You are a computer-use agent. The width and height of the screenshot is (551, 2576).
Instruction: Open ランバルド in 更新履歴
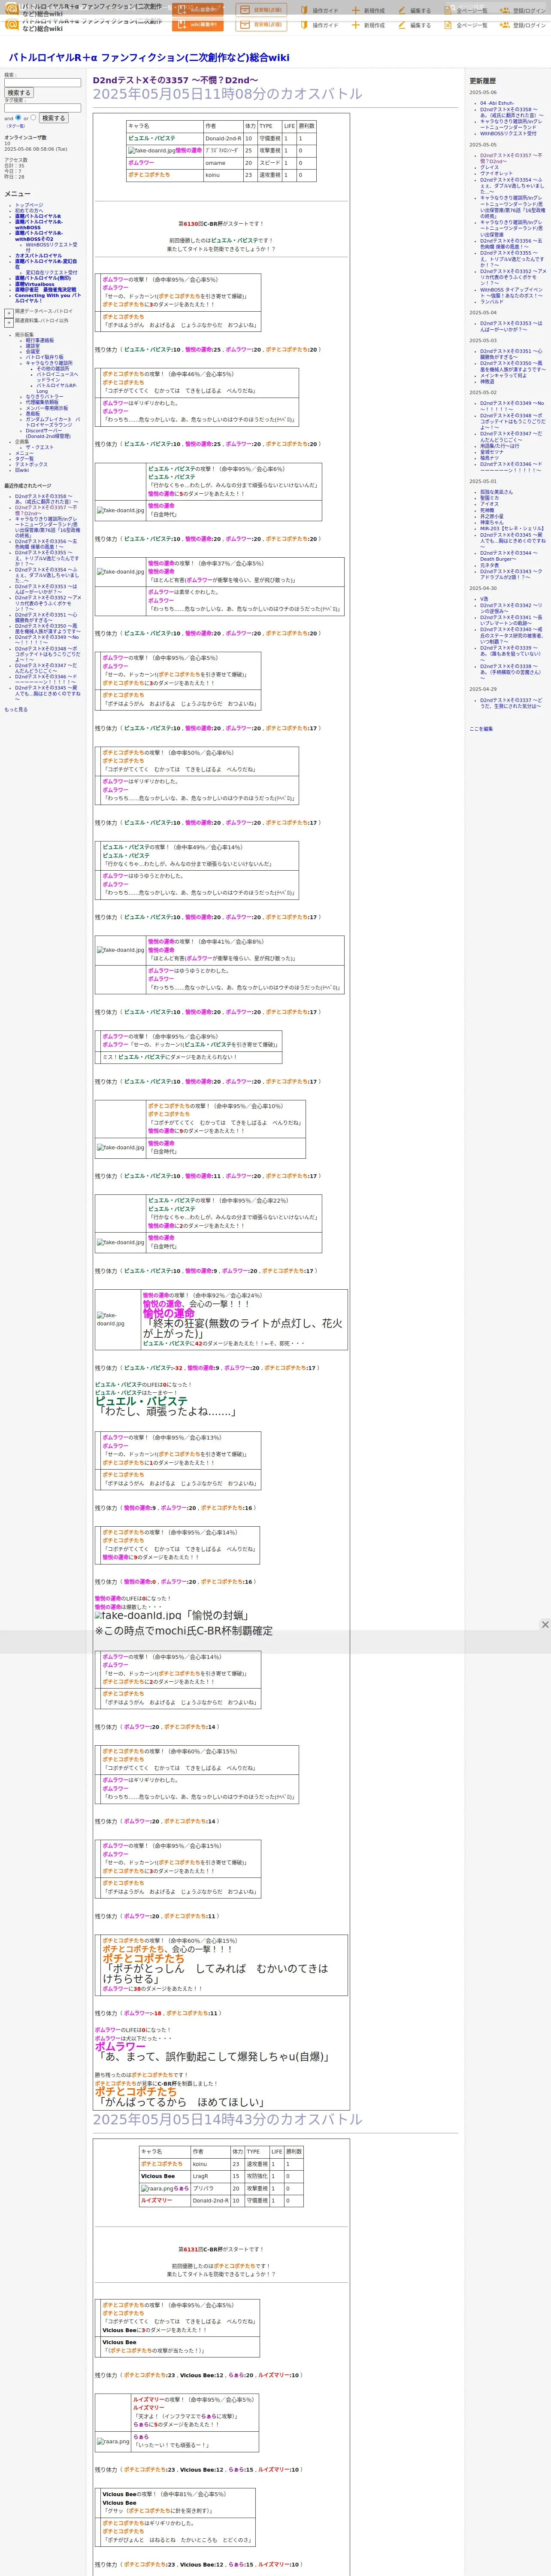(492, 302)
